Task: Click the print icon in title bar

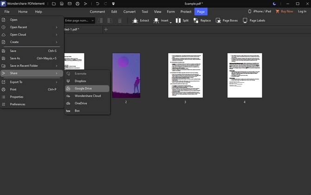Action: pos(78,4)
